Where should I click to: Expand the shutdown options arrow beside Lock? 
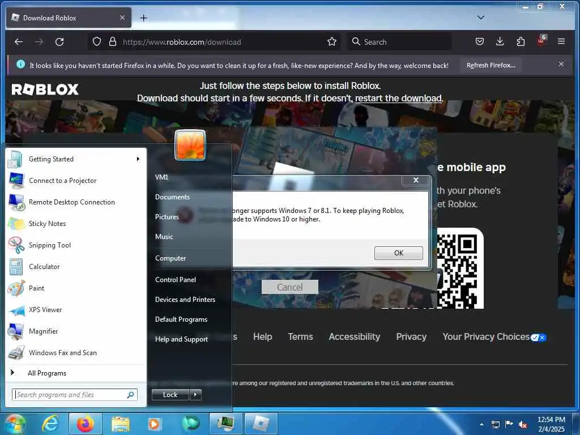pos(195,395)
